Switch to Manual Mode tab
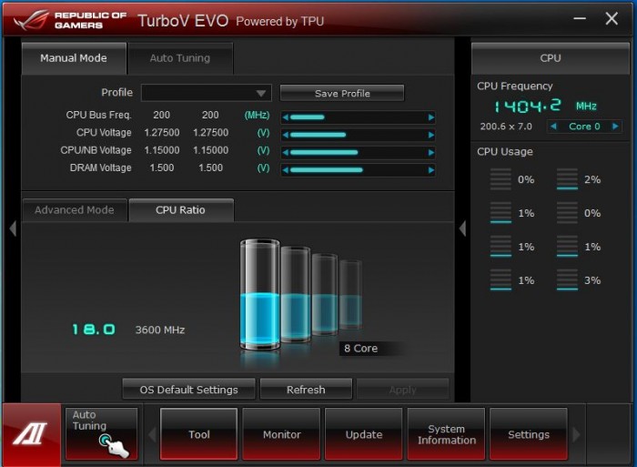 74,58
